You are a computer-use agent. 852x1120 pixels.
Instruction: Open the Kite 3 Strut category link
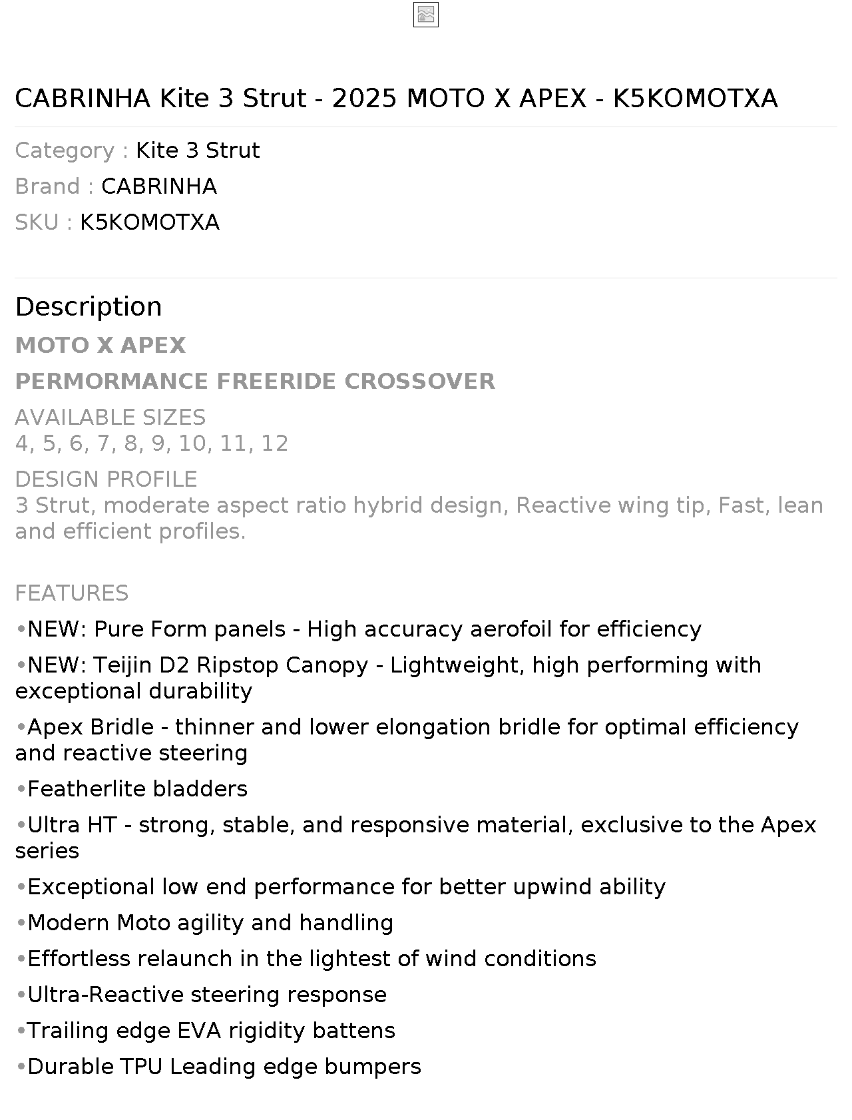pyautogui.click(x=198, y=150)
